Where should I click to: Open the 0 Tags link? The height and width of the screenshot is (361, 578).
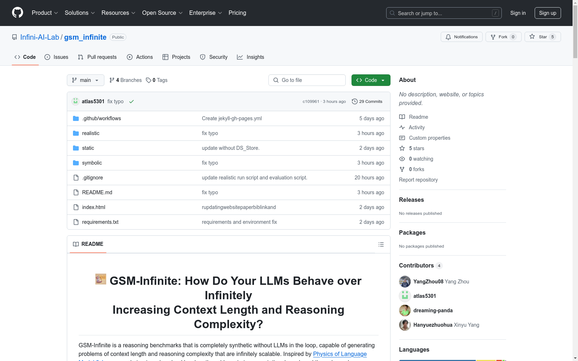tap(157, 80)
